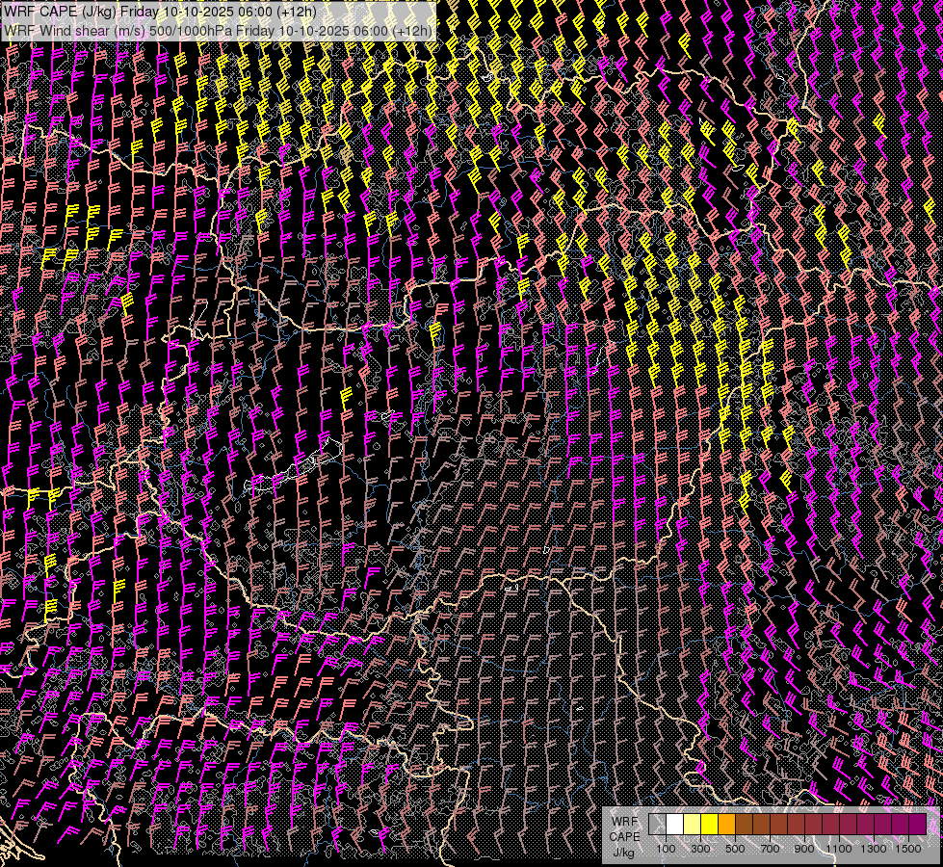943x867 pixels.
Task: Select the WRF Wind shear title line
Action: pyautogui.click(x=218, y=30)
